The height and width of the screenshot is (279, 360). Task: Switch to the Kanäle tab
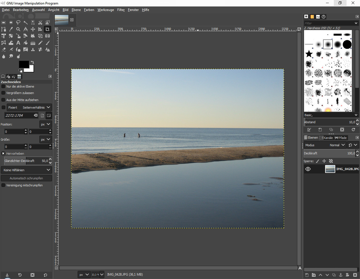326,138
